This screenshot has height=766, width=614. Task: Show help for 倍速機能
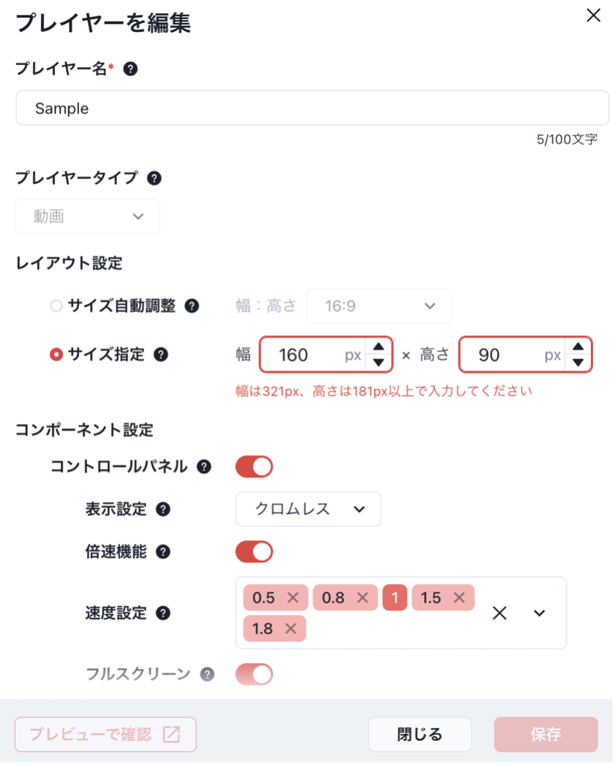163,552
